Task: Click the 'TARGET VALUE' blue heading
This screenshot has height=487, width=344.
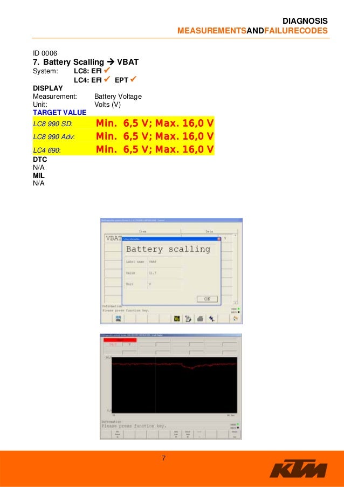Action: click(x=60, y=112)
